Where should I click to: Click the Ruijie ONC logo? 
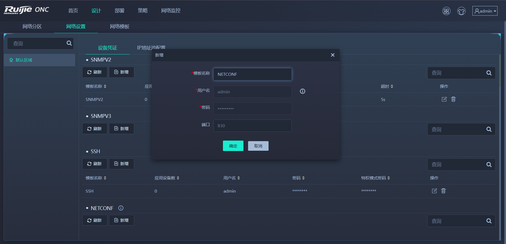pyautogui.click(x=26, y=10)
